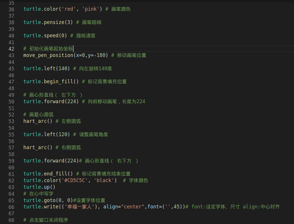The height and width of the screenshot is (224, 294).
Task: Place cursor on the move_pen_position call
Action: pos(46,55)
